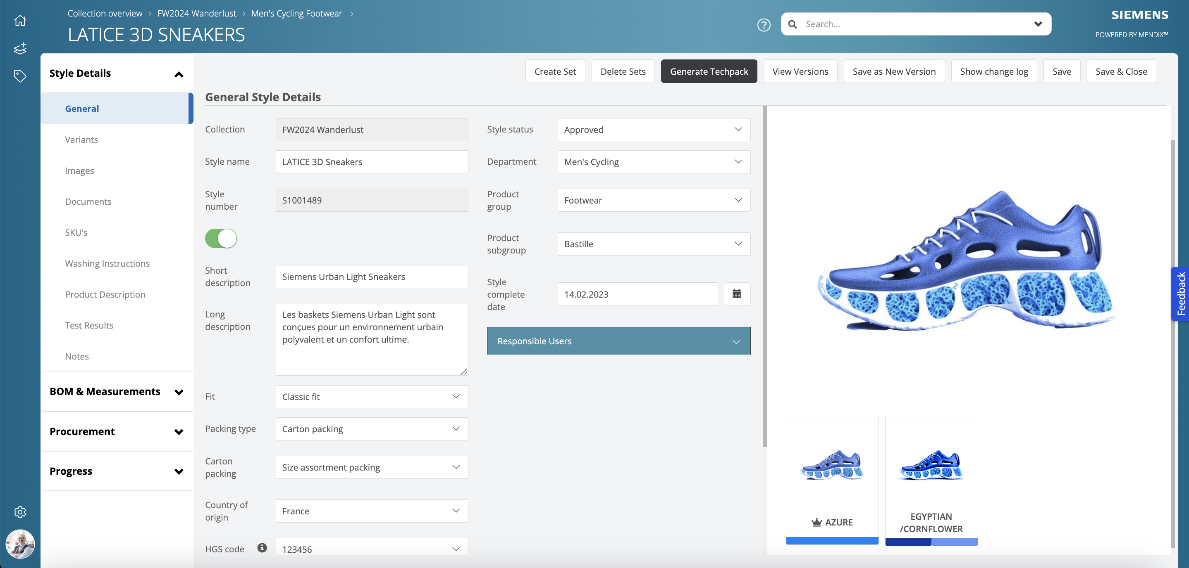Click Generate Techpack button
Viewport: 1189px width, 568px height.
tap(709, 71)
